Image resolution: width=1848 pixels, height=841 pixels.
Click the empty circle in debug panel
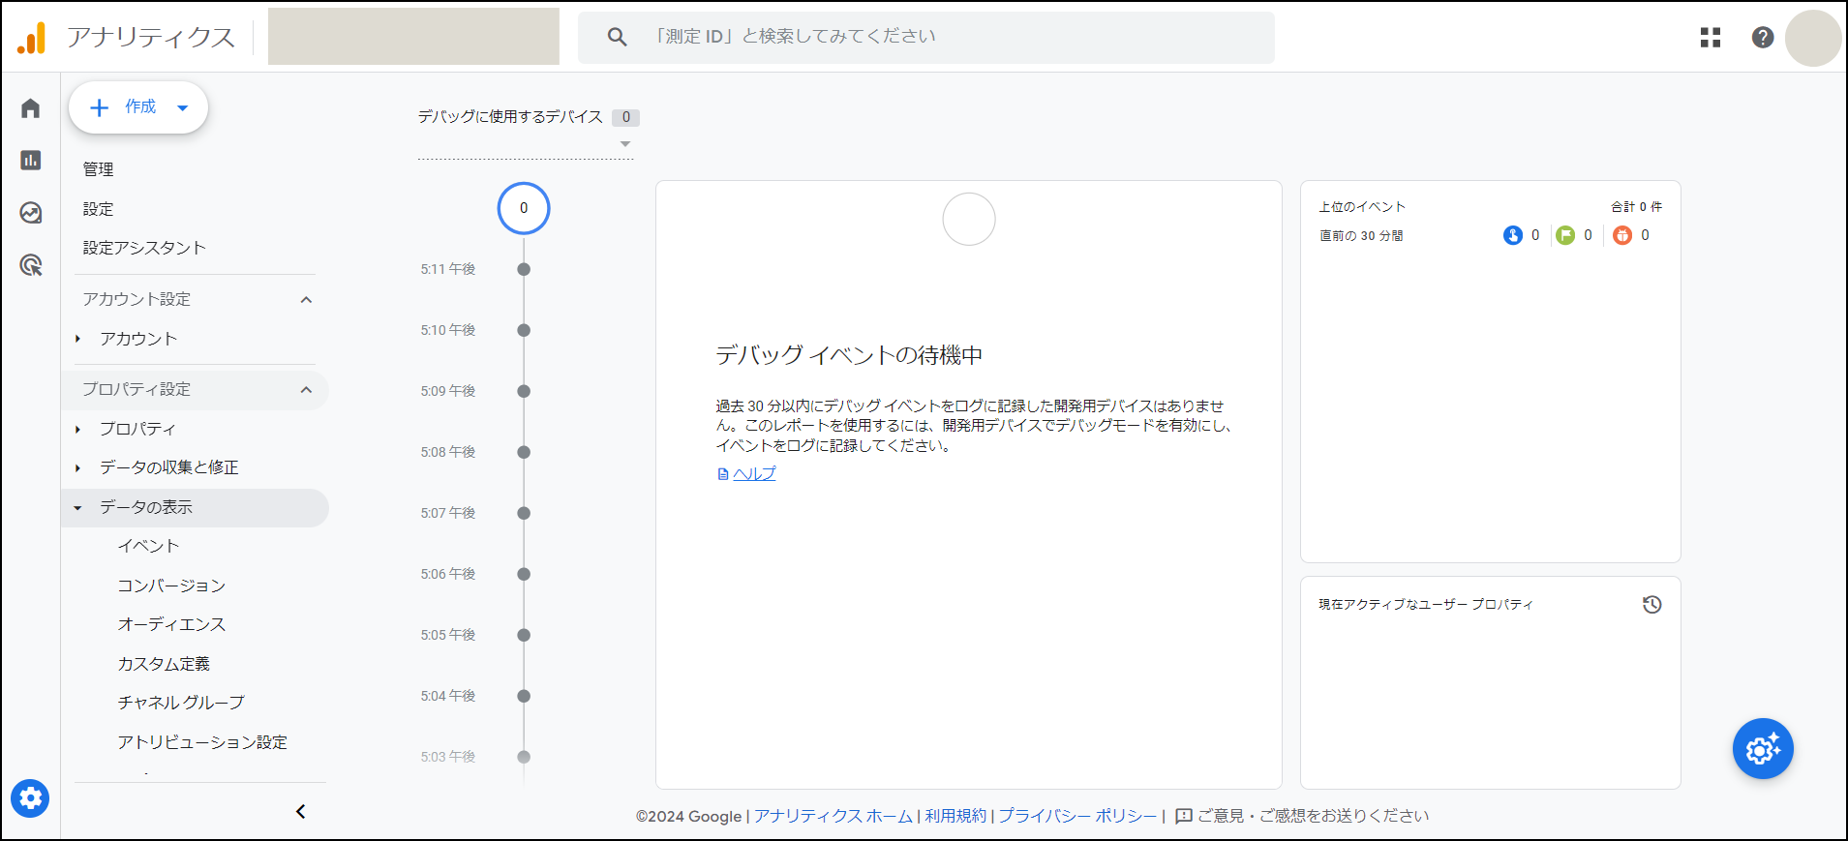tap(969, 219)
